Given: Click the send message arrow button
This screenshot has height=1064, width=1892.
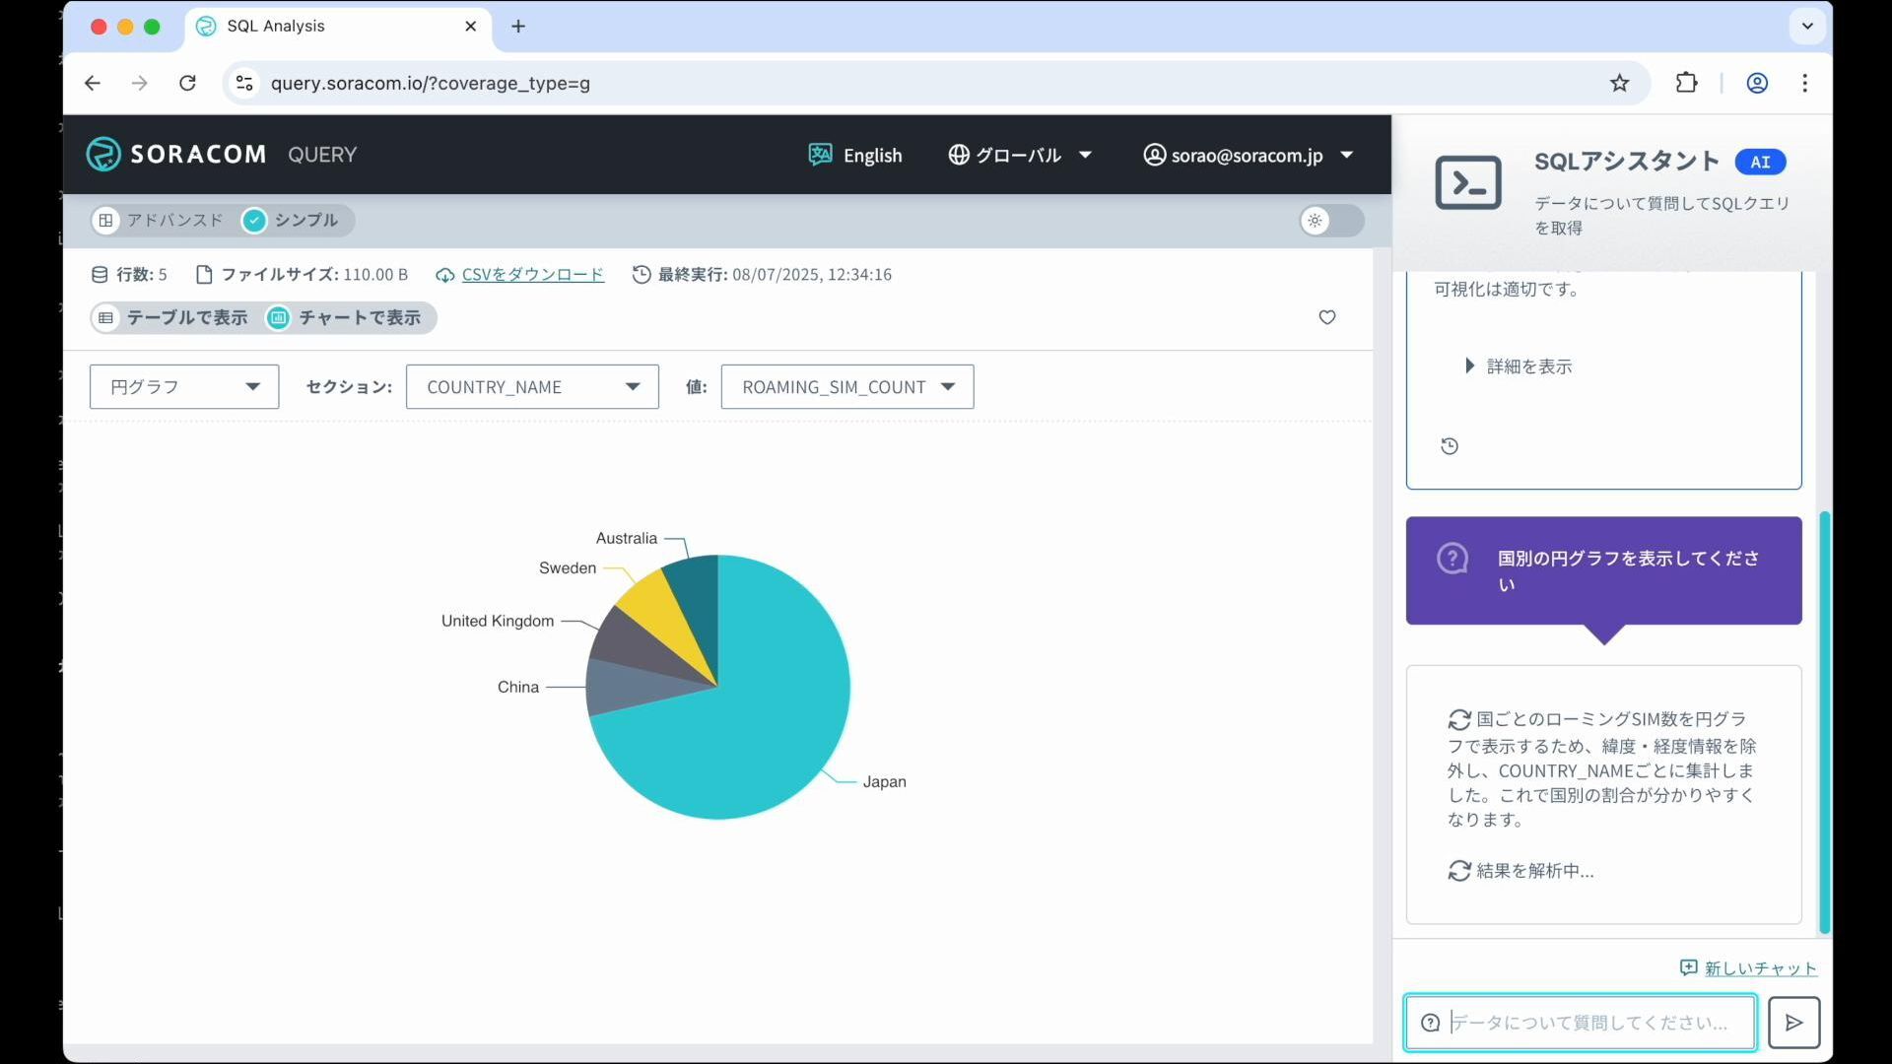Looking at the screenshot, I should coord(1793,1023).
